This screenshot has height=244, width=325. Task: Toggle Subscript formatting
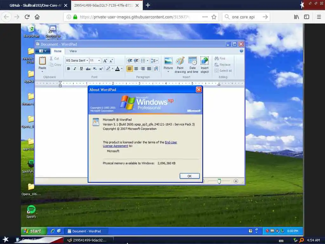point(95,69)
